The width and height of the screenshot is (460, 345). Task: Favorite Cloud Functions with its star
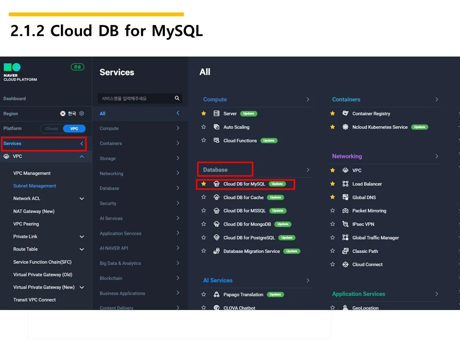point(204,140)
